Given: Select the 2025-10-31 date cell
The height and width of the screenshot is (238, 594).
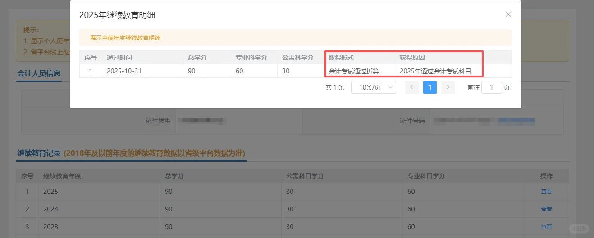Looking at the screenshot, I should (x=124, y=71).
